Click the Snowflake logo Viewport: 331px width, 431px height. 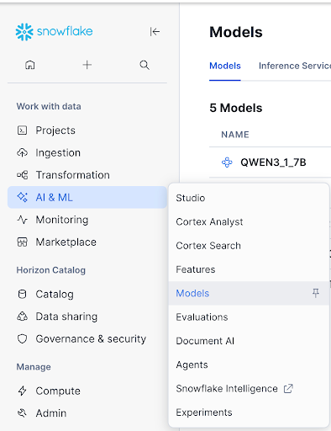tap(54, 31)
